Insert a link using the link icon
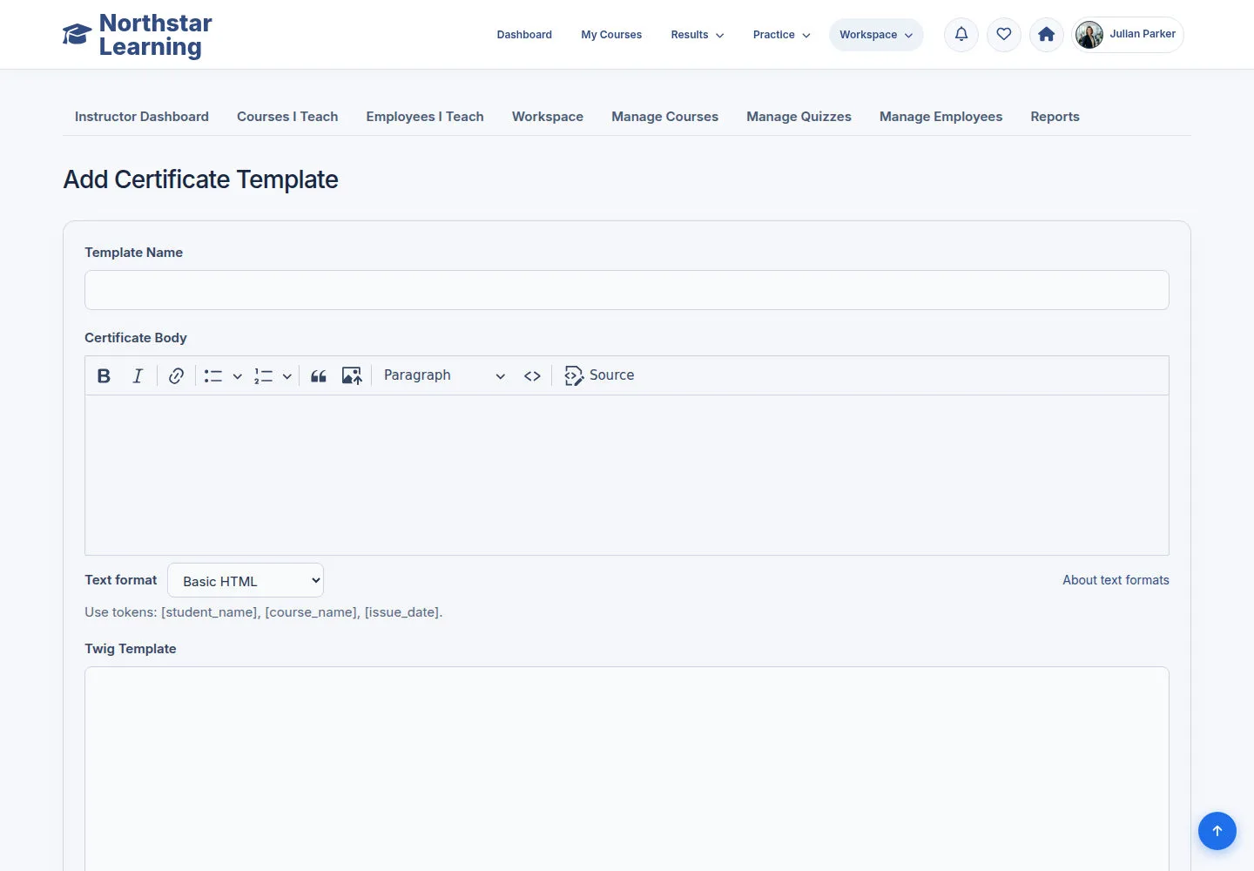Screen dimensions: 1254x871 coord(176,375)
